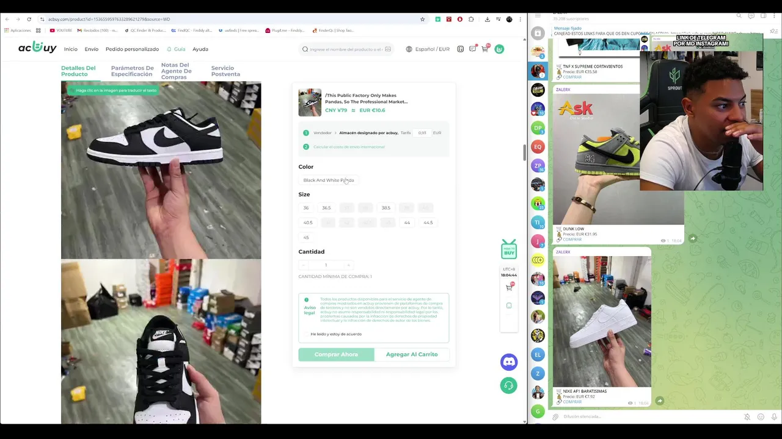Reload the page in the browser
Screen dimensions: 782x439
[29, 19]
